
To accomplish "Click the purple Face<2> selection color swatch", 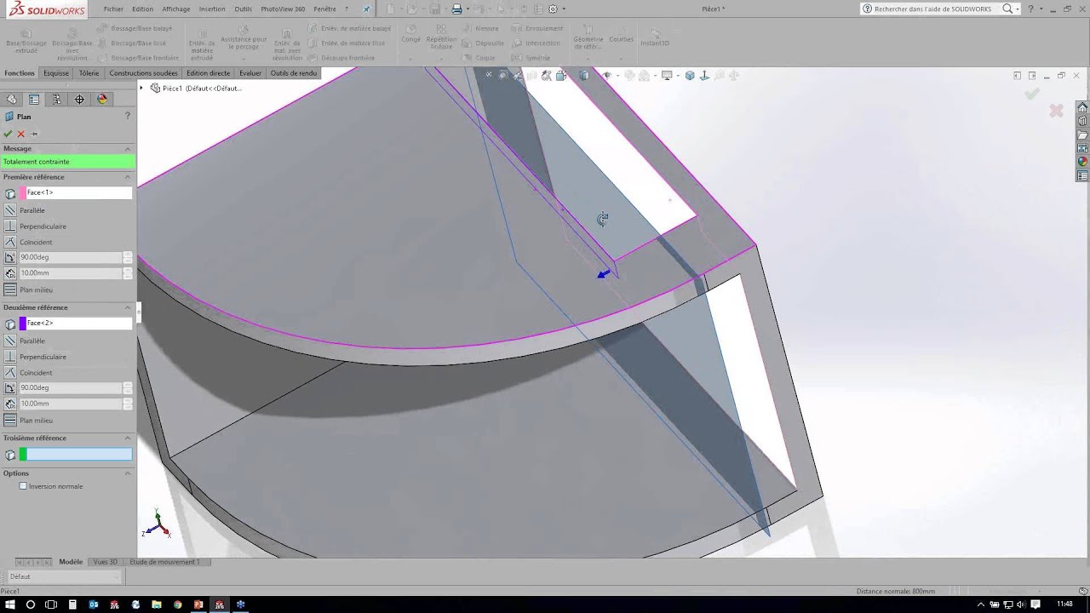I will [23, 324].
